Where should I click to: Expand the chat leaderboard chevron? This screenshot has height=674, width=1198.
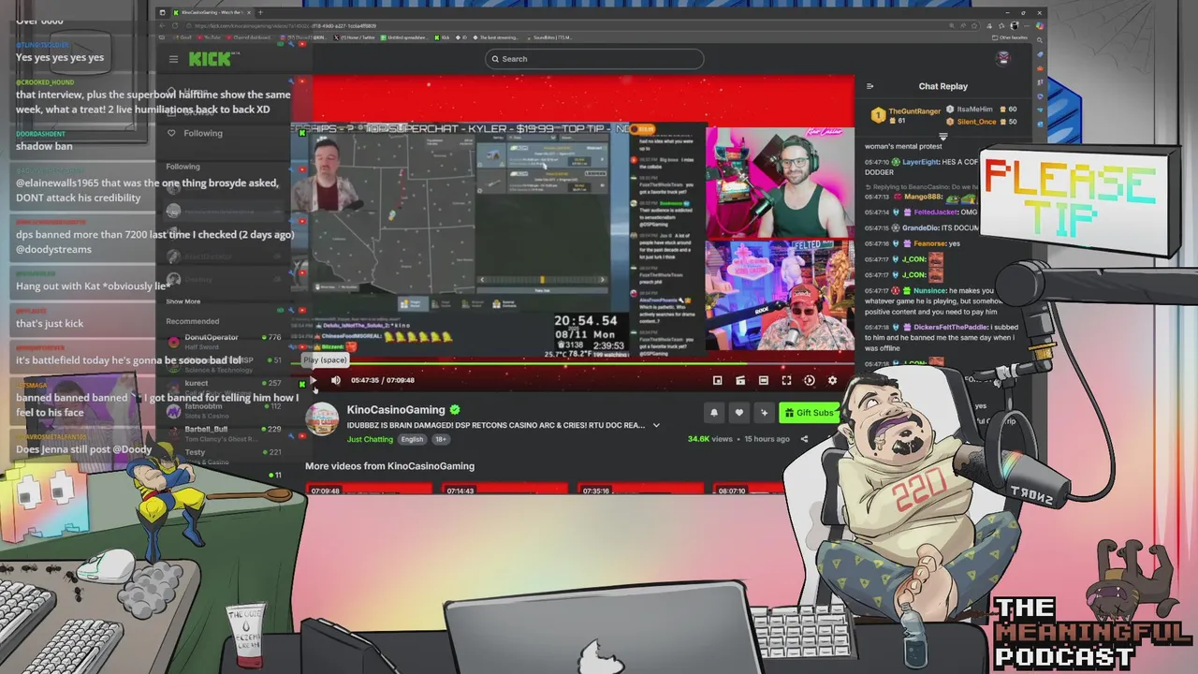click(942, 137)
